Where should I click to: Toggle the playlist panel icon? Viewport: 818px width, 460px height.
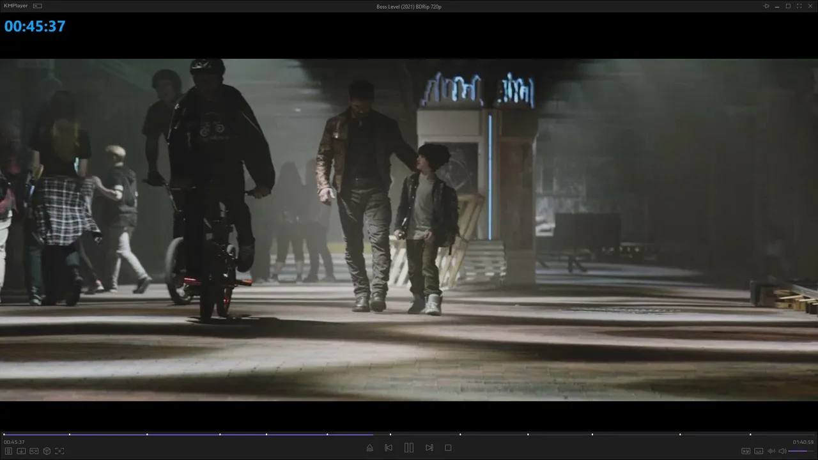[8, 451]
